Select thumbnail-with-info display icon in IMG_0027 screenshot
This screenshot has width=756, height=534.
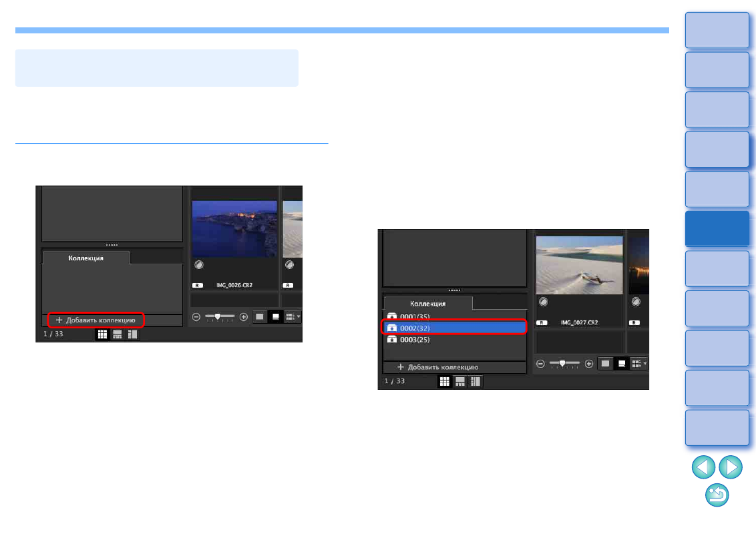pos(622,364)
